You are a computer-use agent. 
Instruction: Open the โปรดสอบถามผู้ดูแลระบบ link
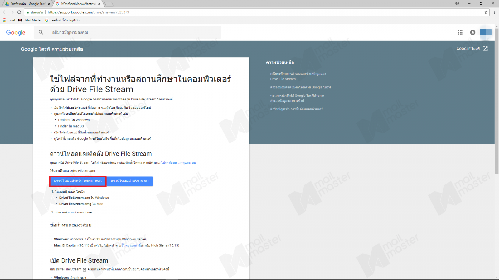point(179,163)
